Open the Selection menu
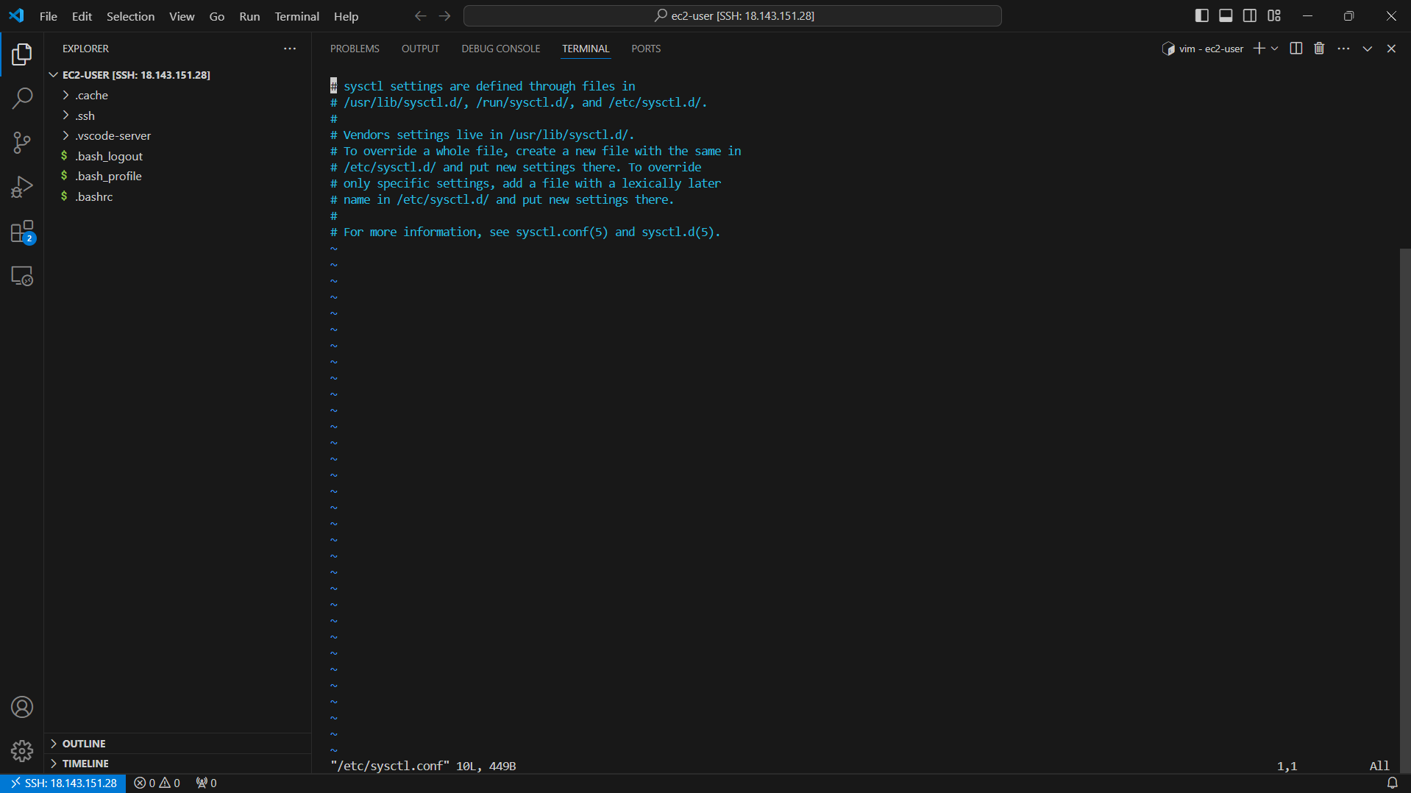 (130, 16)
